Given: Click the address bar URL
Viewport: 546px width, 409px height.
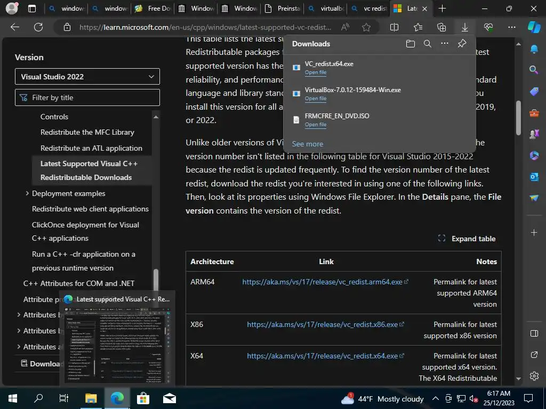Looking at the screenshot, I should [205, 27].
